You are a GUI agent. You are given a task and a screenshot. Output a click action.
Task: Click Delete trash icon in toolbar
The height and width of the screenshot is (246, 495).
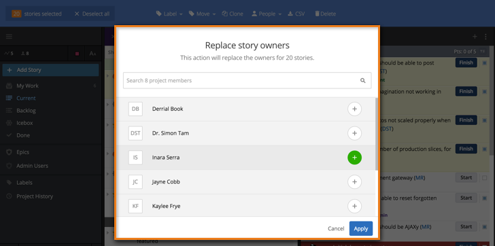[317, 14]
